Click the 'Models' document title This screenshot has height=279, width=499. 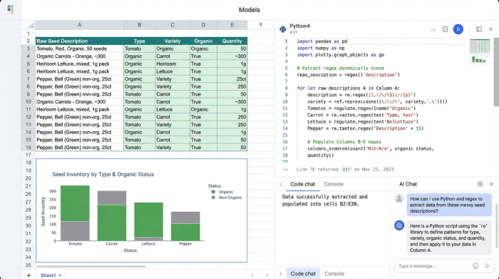pos(249,10)
